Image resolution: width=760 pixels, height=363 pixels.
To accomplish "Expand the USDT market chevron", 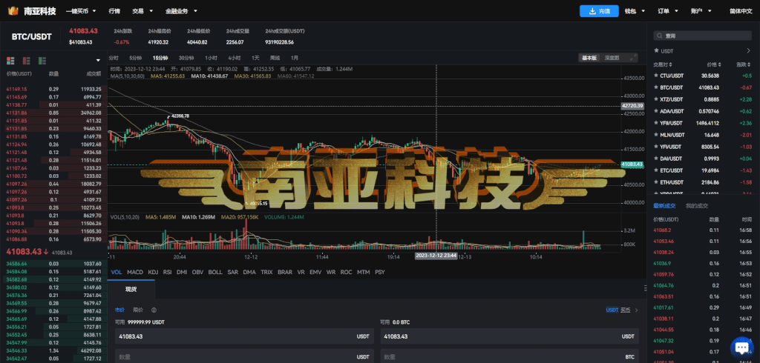I will click(x=748, y=50).
